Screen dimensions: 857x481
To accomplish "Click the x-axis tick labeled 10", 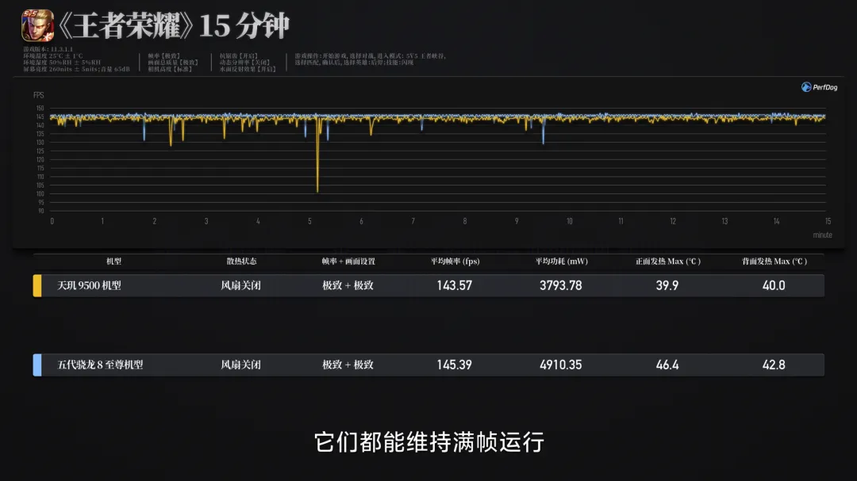I will (570, 221).
